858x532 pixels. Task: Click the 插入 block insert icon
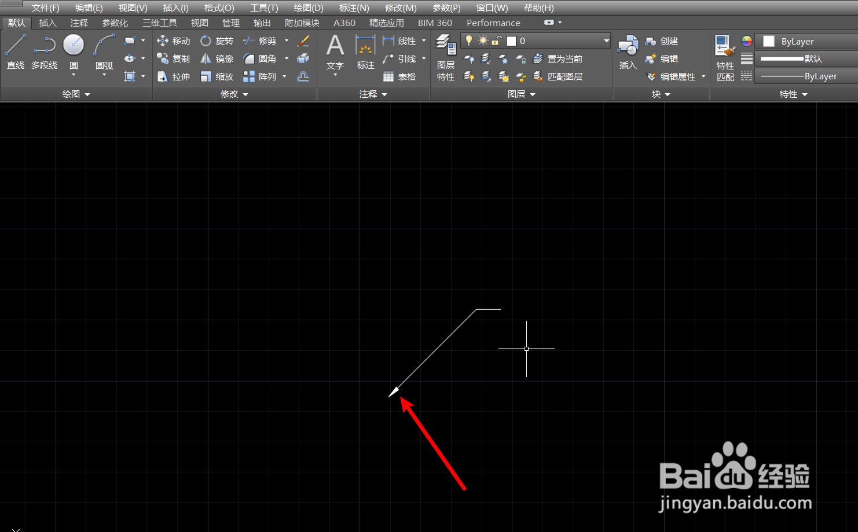pos(628,52)
